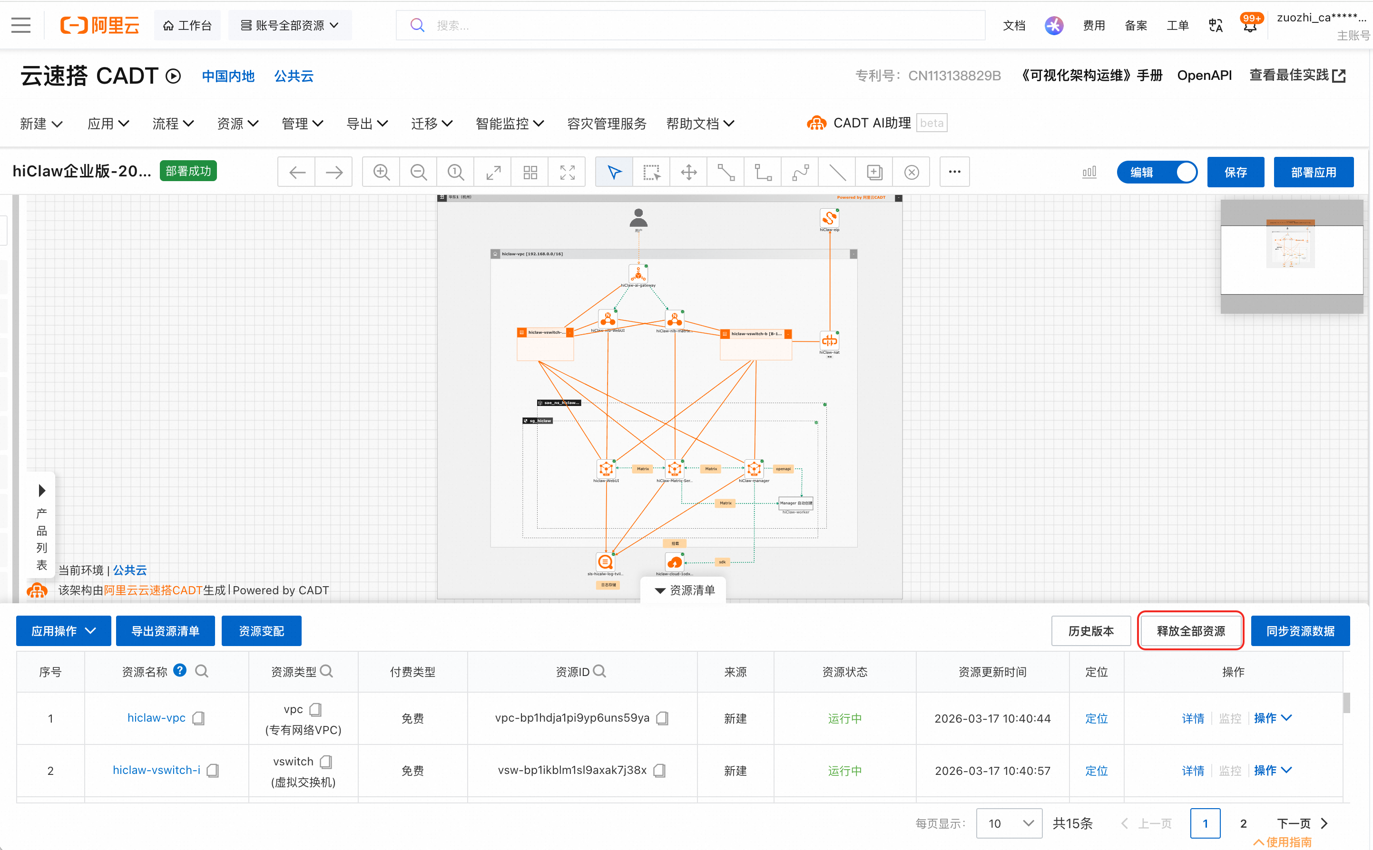Undo with the left arrow tool
The width and height of the screenshot is (1373, 850).
pyautogui.click(x=297, y=172)
